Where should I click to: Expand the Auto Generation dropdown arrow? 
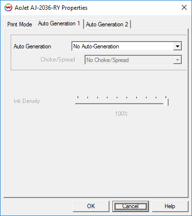[177, 46]
